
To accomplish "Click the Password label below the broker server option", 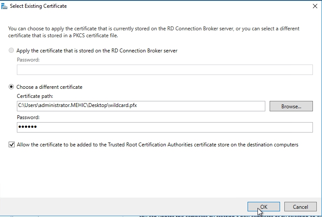I will click(28, 60).
